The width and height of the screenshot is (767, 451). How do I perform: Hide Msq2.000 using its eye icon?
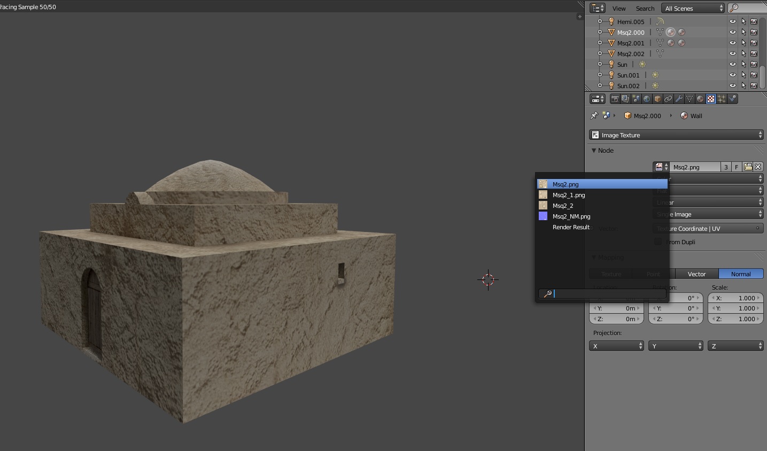pos(733,32)
